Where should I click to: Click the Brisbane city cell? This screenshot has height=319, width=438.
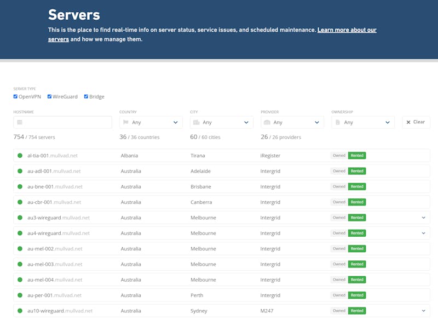pos(201,186)
